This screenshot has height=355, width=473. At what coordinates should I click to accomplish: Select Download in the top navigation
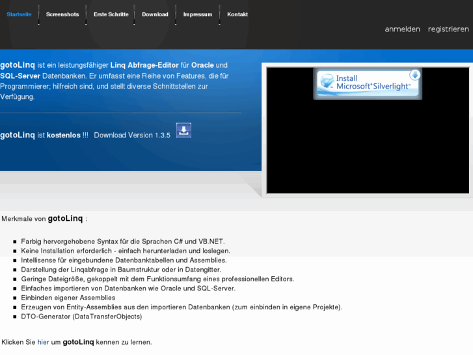click(155, 14)
